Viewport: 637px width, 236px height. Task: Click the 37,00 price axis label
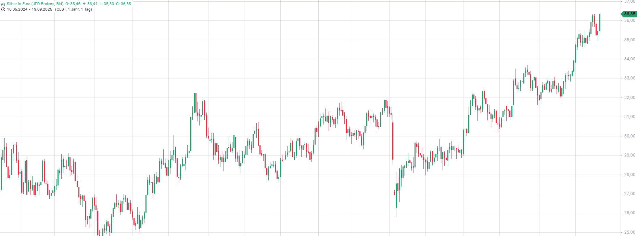tap(629, 2)
